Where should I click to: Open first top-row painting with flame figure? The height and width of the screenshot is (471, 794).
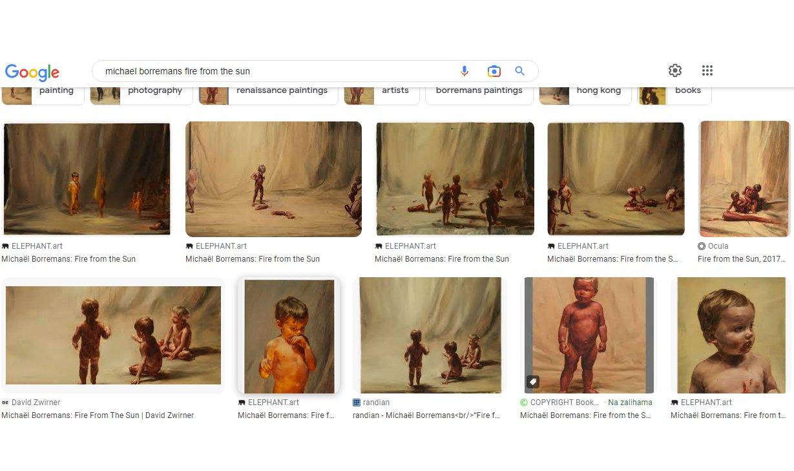pyautogui.click(x=87, y=179)
